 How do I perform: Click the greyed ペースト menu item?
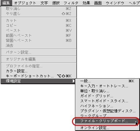coord(39,31)
